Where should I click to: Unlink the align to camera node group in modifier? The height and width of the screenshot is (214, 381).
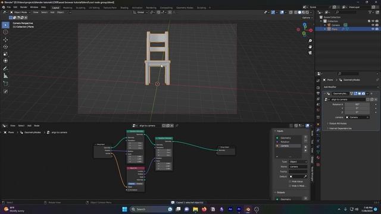click(x=376, y=99)
